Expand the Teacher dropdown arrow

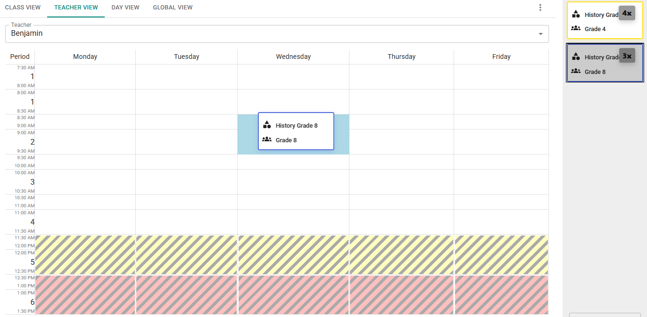point(540,34)
